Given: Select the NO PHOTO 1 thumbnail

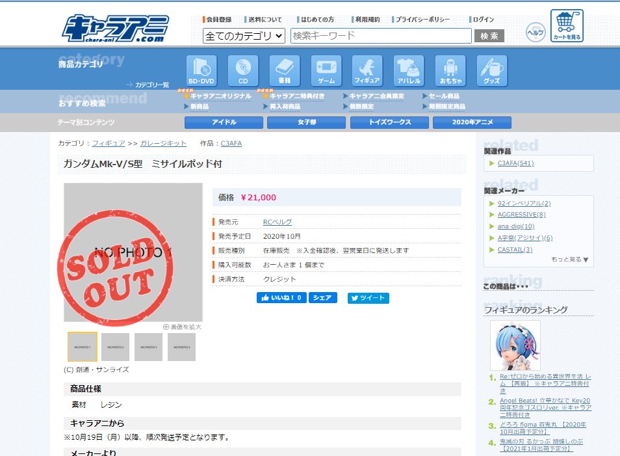Looking at the screenshot, I should click(x=83, y=347).
